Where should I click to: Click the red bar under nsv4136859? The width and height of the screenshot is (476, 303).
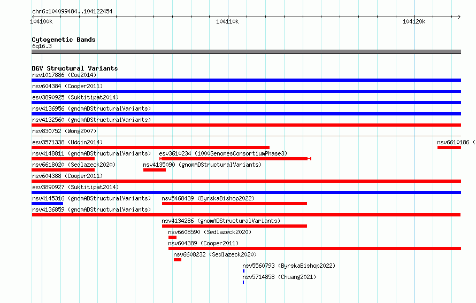tap(246, 215)
